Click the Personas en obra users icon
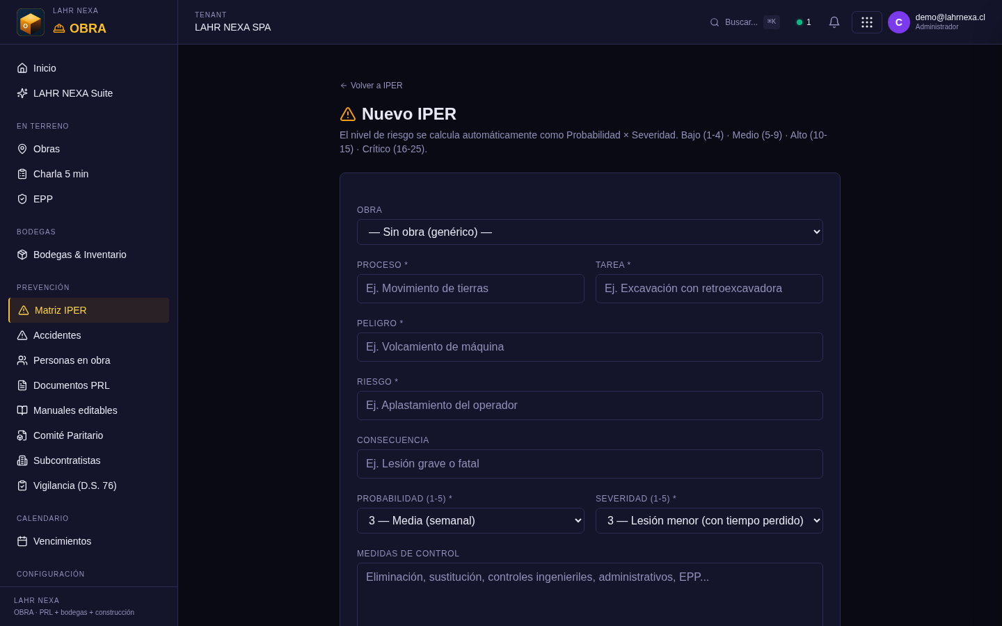The height and width of the screenshot is (626, 1002). coord(22,360)
